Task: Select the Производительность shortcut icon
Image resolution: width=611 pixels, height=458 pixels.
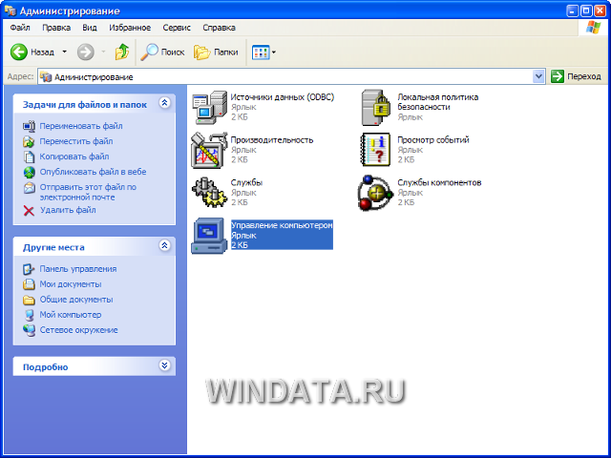Action: click(x=209, y=150)
